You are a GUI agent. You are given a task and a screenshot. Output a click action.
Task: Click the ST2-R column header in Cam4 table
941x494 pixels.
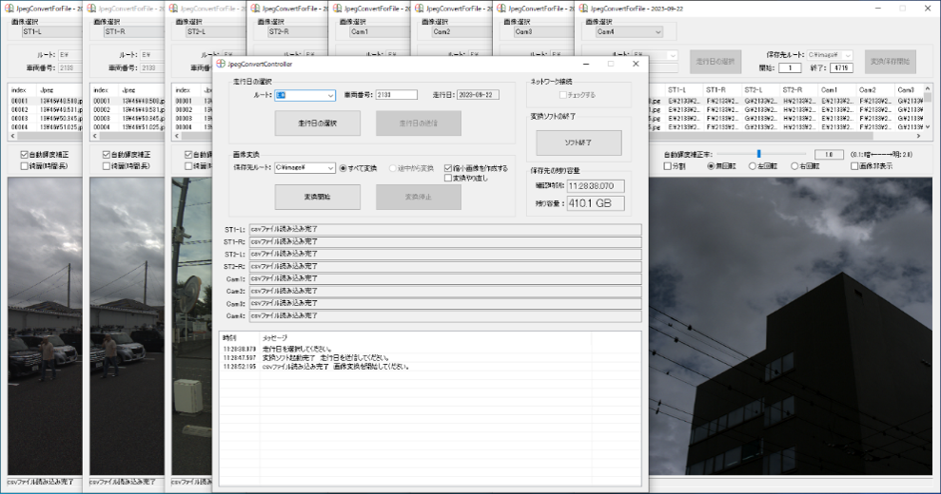[x=798, y=90]
